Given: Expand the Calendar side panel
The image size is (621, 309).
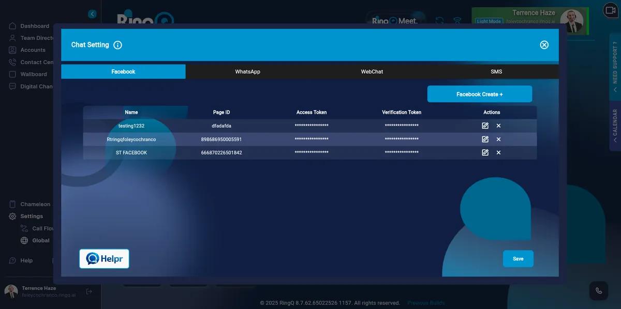Looking at the screenshot, I should [615, 126].
